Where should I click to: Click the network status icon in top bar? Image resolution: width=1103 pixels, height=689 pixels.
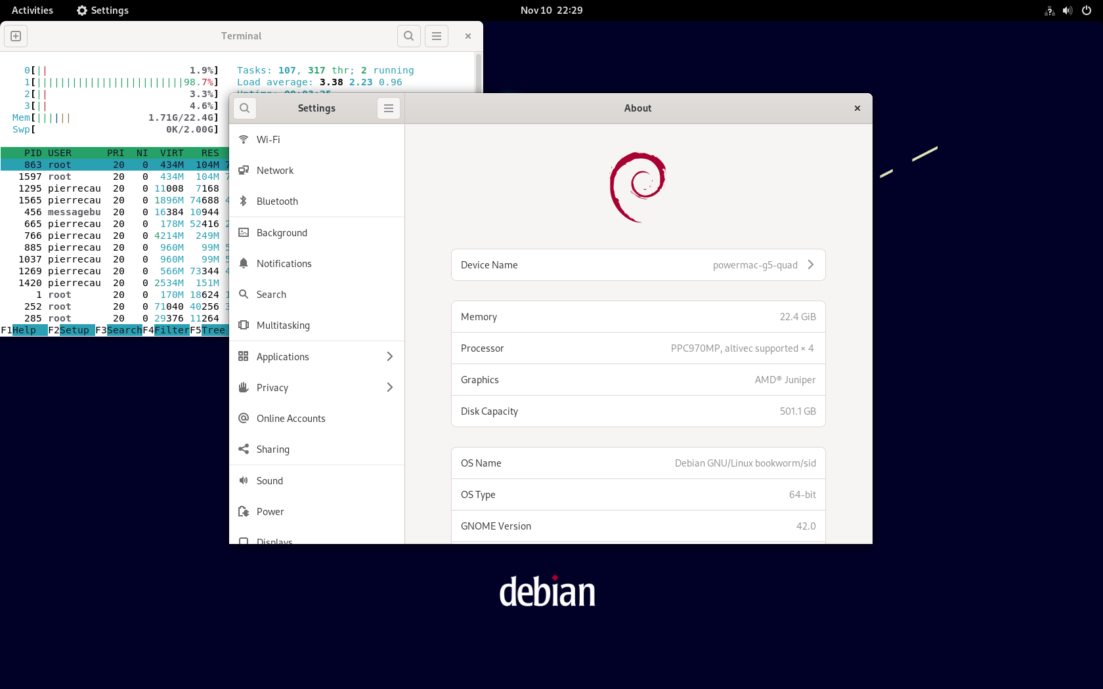(x=1049, y=10)
